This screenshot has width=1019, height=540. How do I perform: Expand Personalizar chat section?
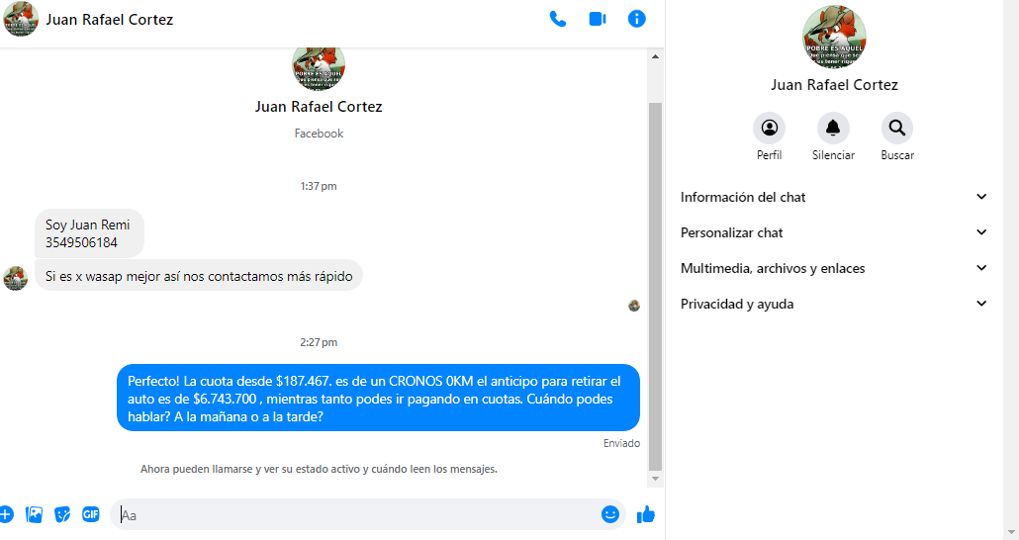tap(834, 232)
